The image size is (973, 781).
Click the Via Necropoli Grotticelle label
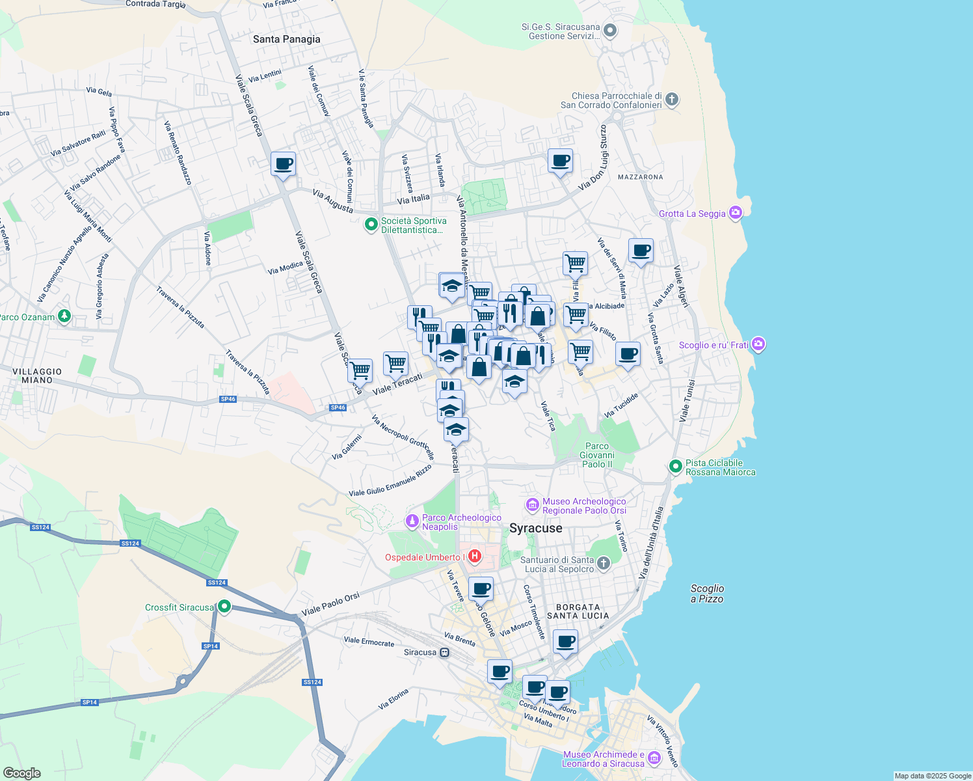[x=403, y=437]
